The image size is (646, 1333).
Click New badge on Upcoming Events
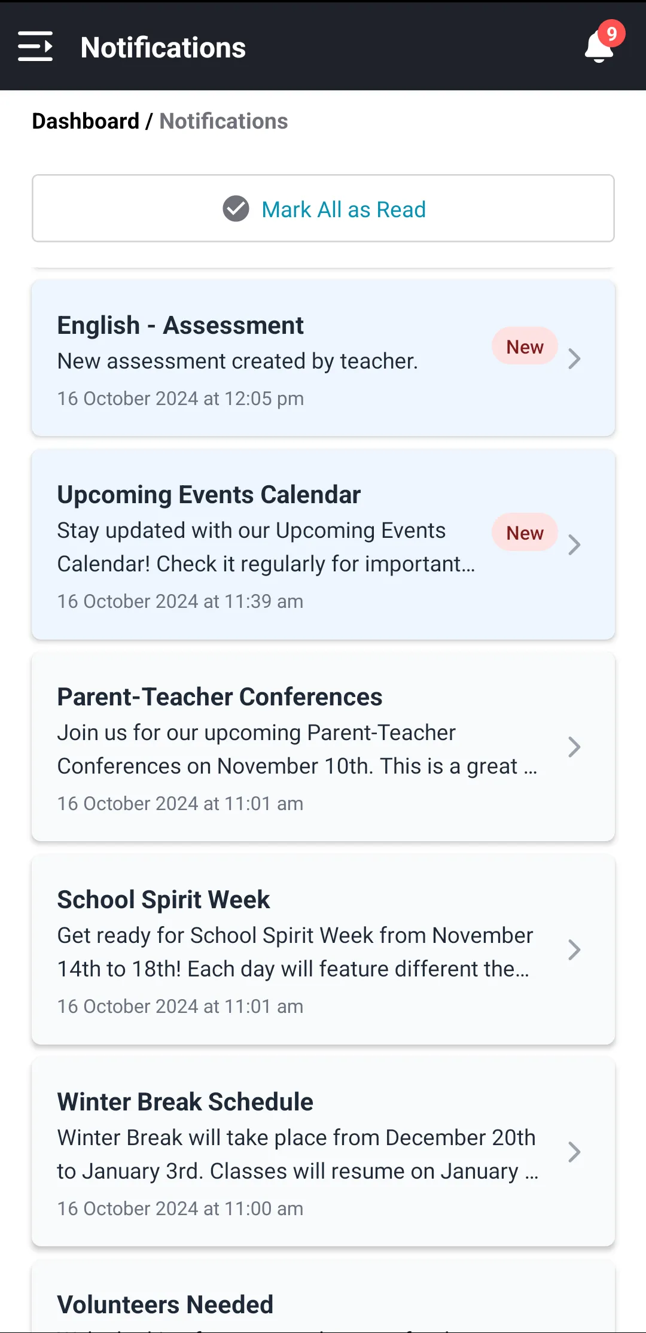pyautogui.click(x=525, y=532)
